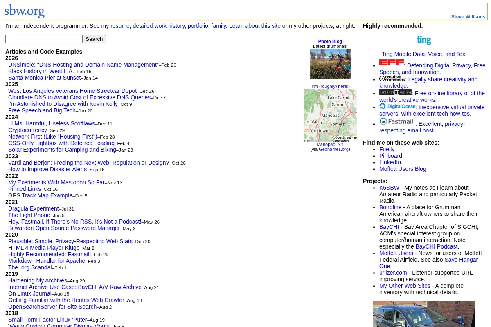The image size is (491, 327).
Task: Open Free on-line library link
Action: (432, 96)
